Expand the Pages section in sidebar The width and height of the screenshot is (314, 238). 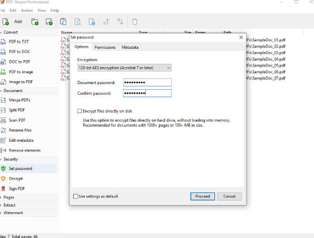coord(9,198)
